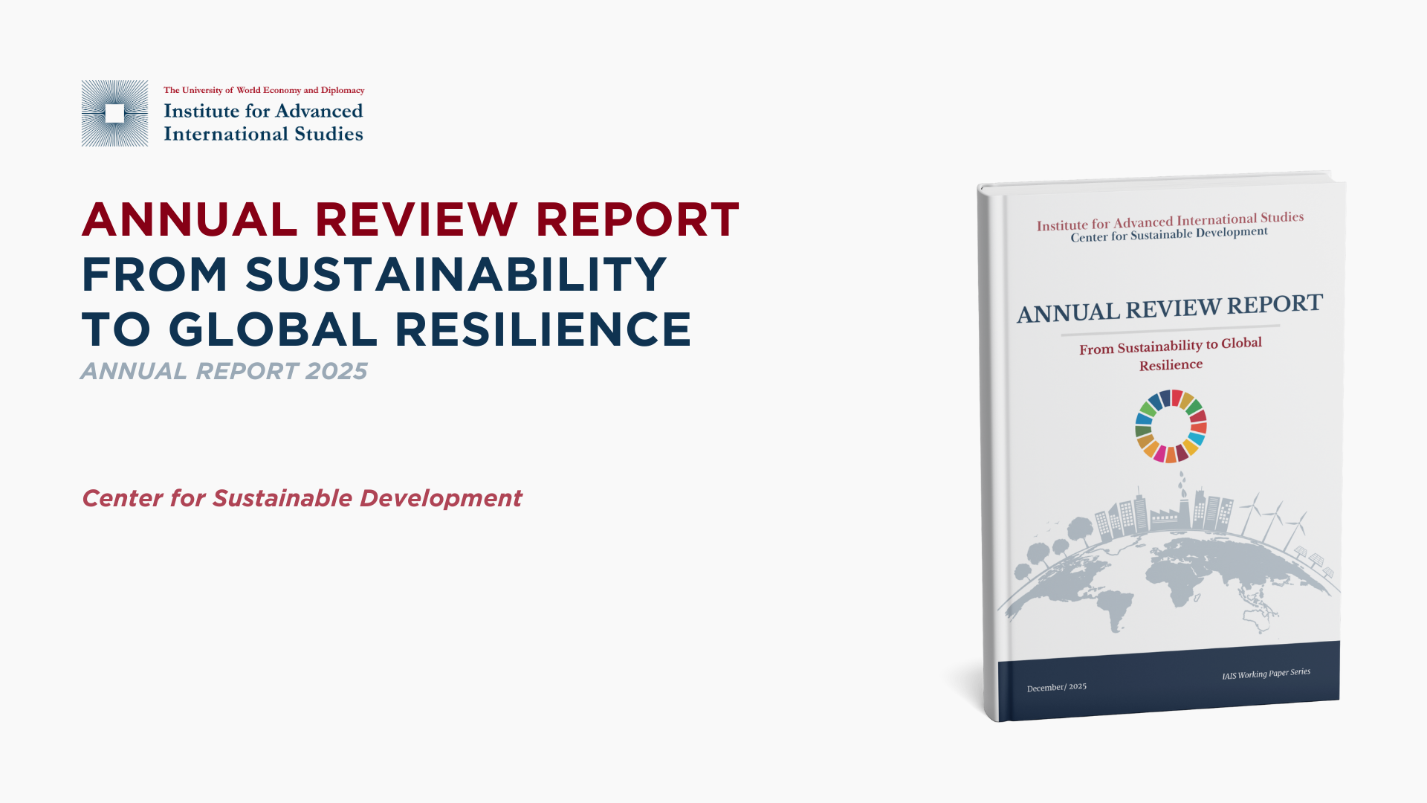Click the sunburst institute logo icon
Image resolution: width=1427 pixels, height=803 pixels.
point(114,113)
